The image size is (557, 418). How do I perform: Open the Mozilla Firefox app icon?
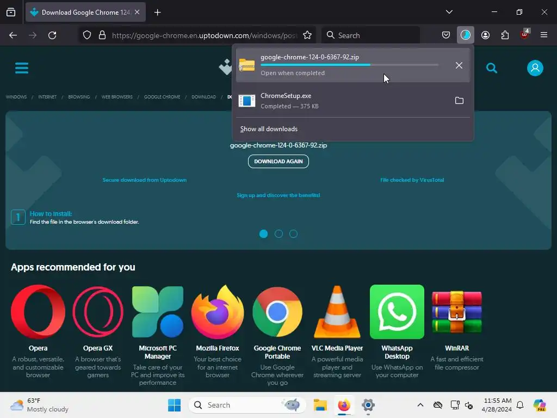218,312
